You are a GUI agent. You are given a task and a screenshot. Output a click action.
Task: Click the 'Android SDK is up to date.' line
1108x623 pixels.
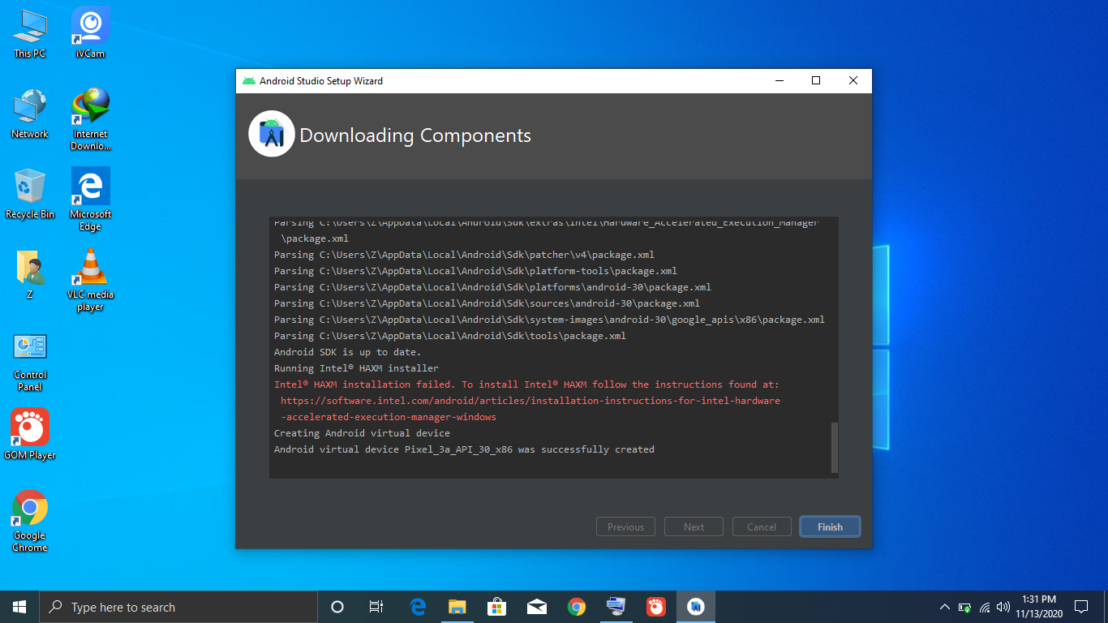tap(348, 352)
